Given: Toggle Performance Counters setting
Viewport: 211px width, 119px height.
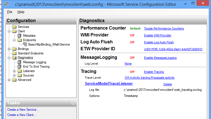Looking at the screenshot, I should tap(164, 28).
